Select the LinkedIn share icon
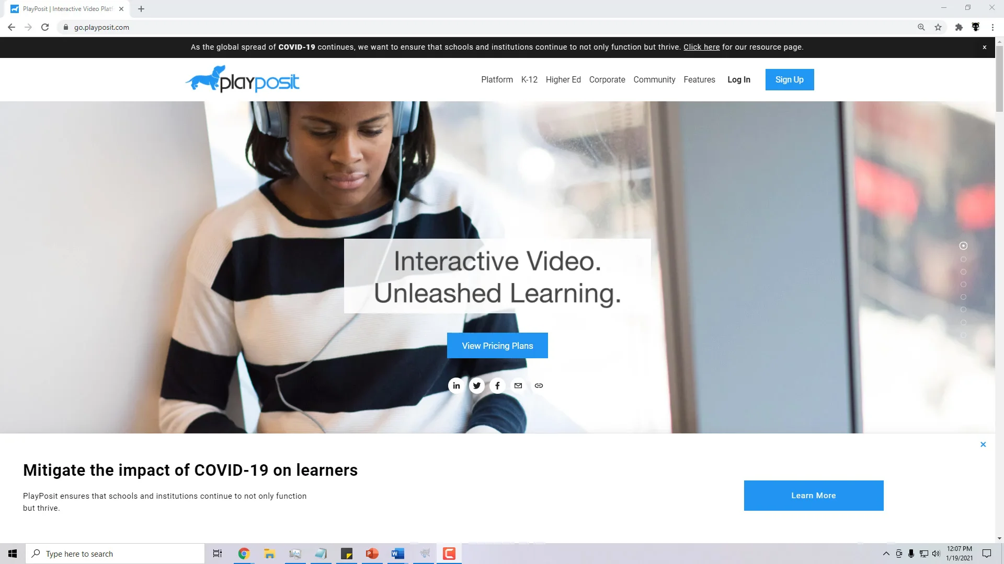This screenshot has height=564, width=1004. [456, 385]
